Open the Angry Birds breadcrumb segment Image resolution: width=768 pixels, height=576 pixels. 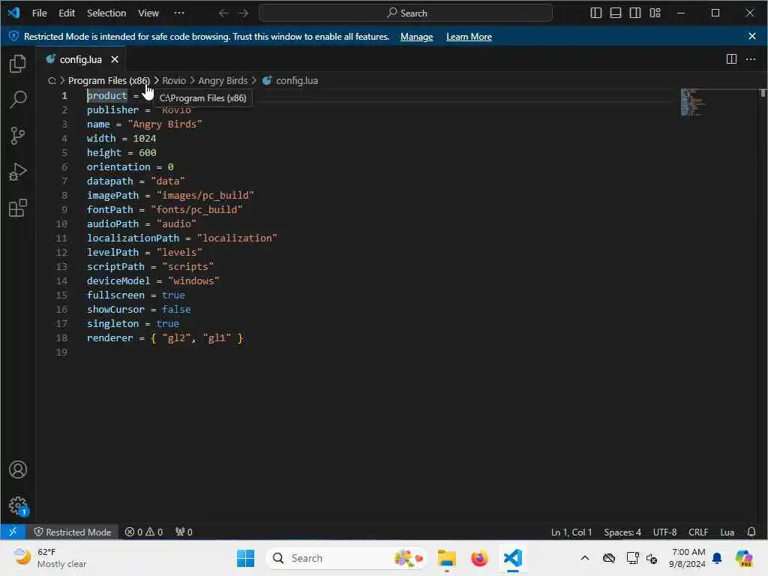(x=223, y=80)
